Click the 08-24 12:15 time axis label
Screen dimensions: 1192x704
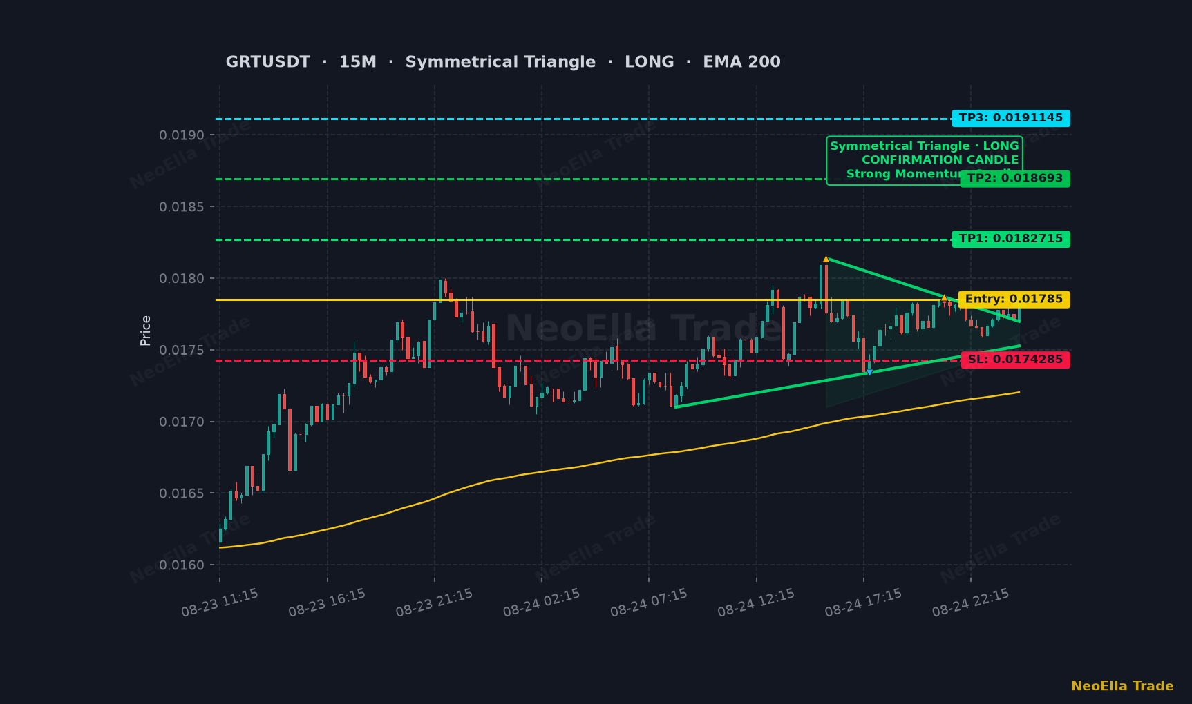tap(756, 603)
